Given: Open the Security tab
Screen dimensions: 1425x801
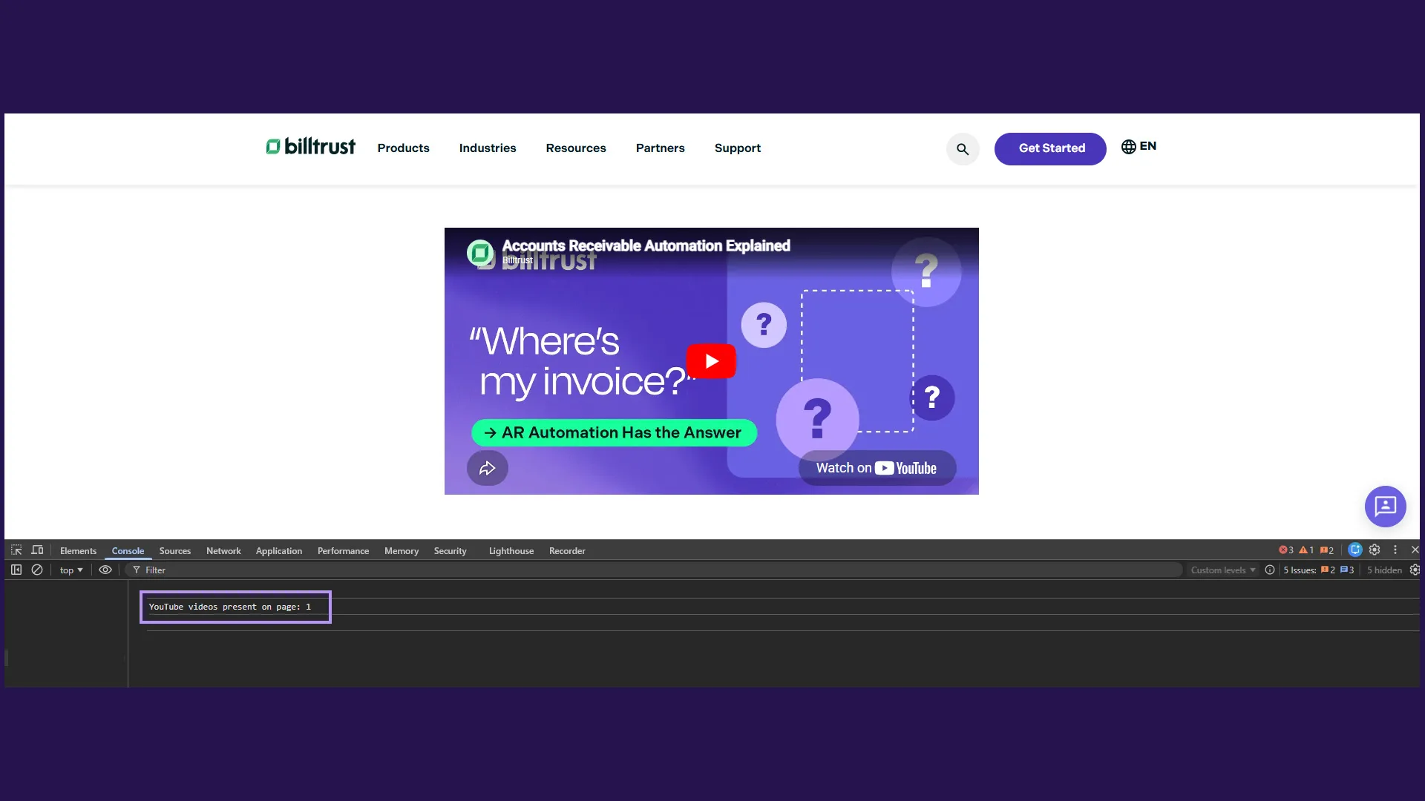Looking at the screenshot, I should coord(451,551).
